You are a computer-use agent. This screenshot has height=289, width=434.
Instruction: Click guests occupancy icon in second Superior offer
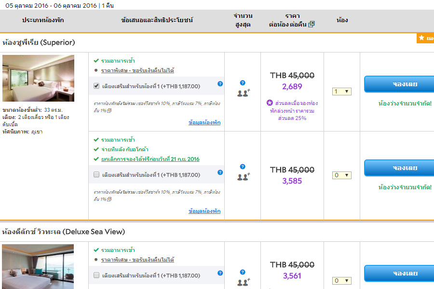[243, 177]
